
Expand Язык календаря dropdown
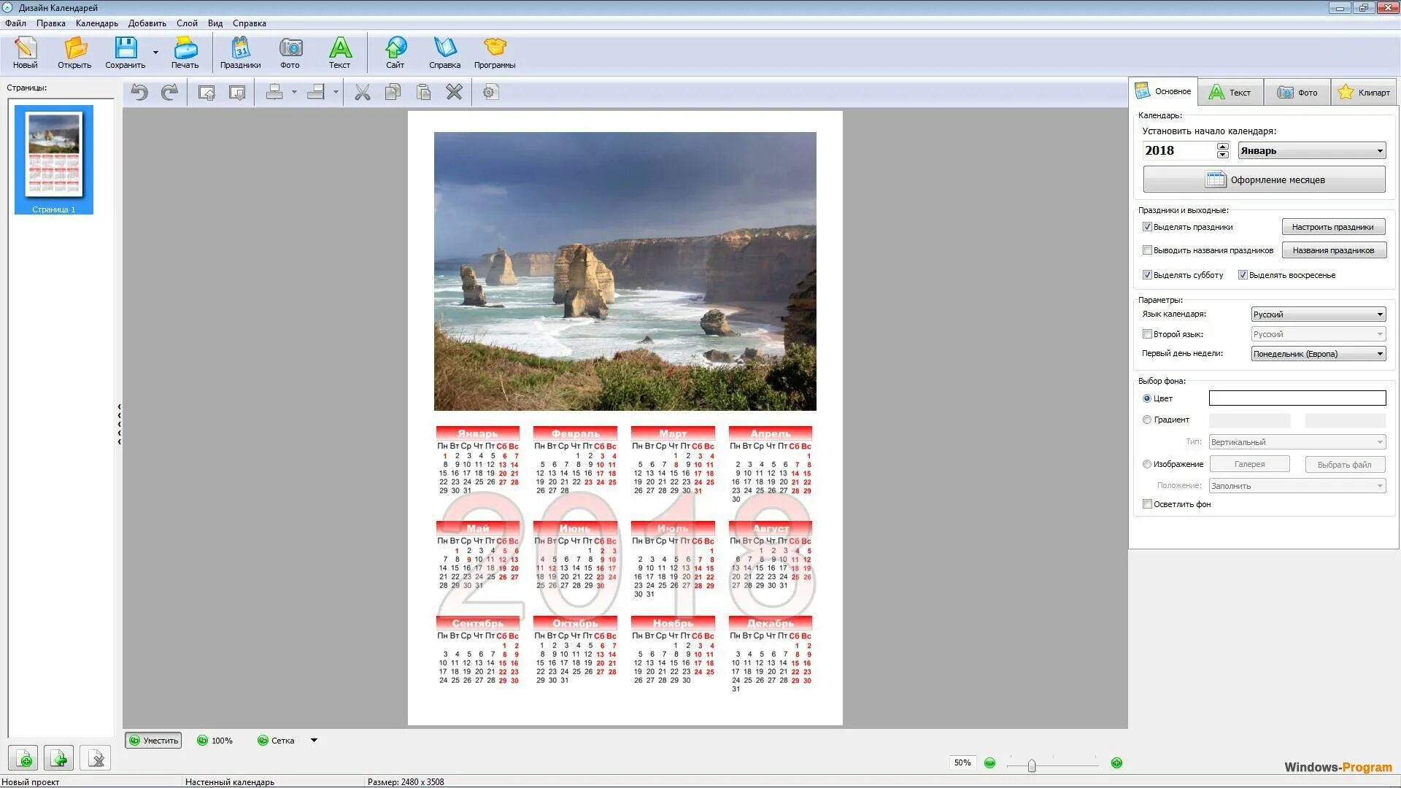tap(1318, 314)
